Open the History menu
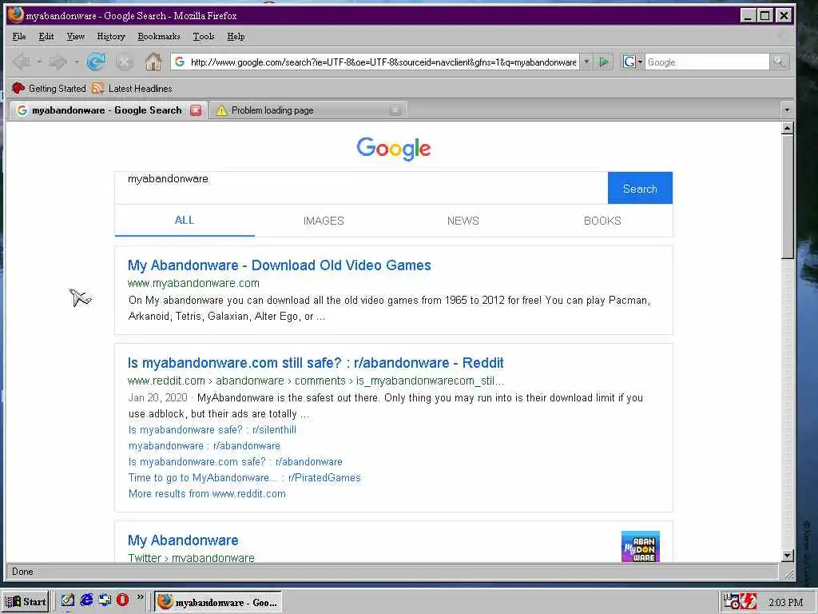Image resolution: width=818 pixels, height=614 pixels. click(110, 37)
